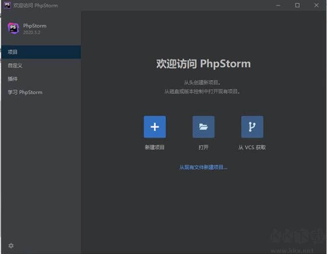
Task: Click the PhpStorm icon in the title bar
Action: click(7, 5)
